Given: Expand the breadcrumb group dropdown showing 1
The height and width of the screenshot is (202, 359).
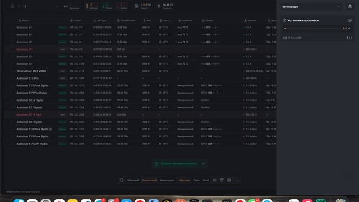Looking at the screenshot, I should tap(40, 6).
